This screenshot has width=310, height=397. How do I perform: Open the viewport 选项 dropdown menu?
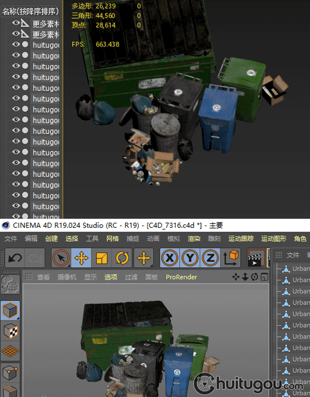(x=111, y=277)
